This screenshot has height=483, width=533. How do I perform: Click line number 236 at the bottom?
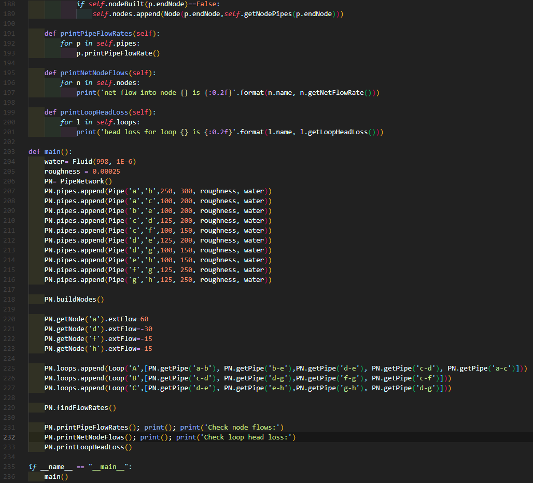tap(9, 476)
